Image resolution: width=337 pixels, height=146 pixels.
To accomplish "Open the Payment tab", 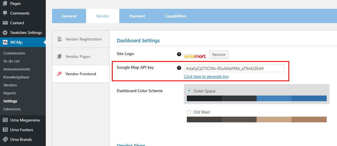I will pos(137,16).
